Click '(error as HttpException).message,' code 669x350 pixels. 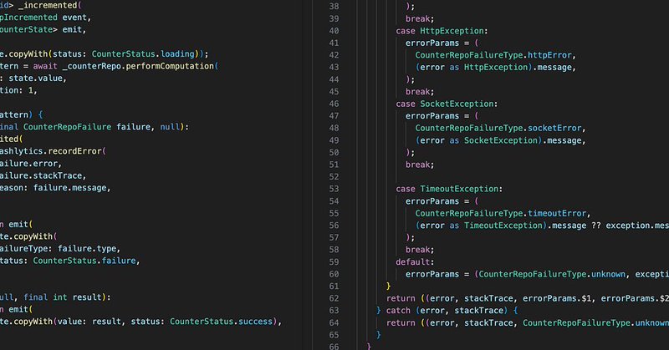(495, 68)
